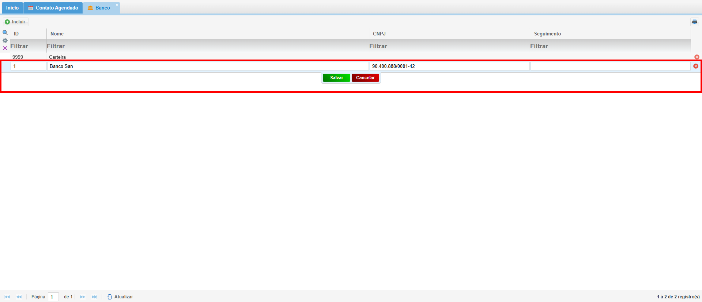The image size is (702, 302).
Task: Click the purple X clear filter icon
Action: [5, 48]
